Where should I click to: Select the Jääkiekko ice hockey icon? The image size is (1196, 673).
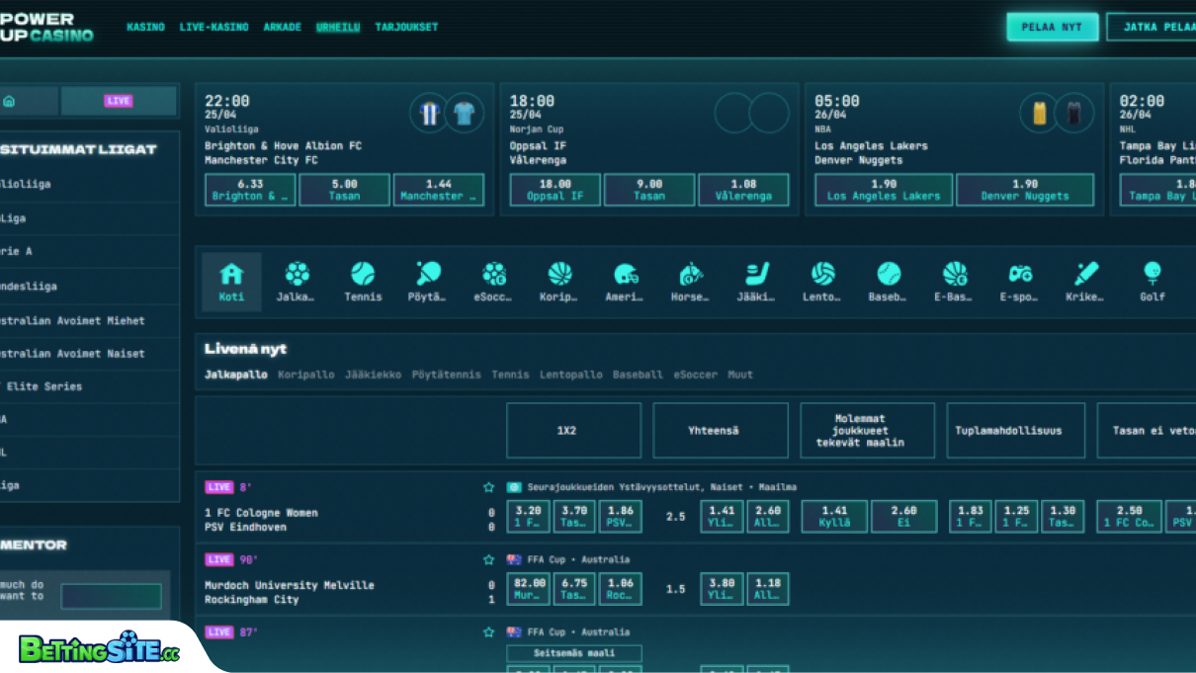(x=756, y=282)
